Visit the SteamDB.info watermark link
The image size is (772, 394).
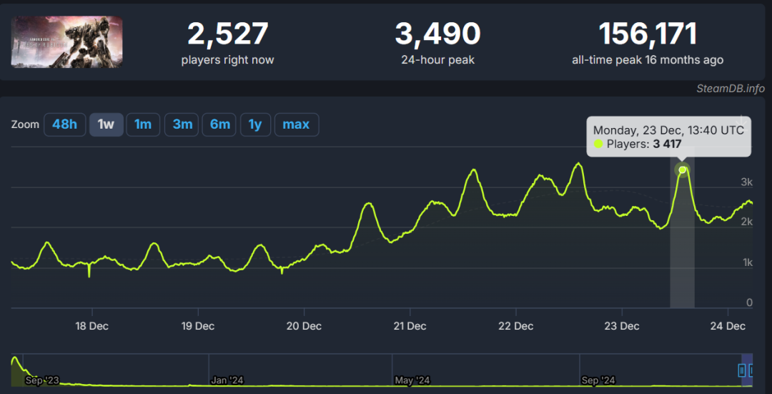point(731,89)
